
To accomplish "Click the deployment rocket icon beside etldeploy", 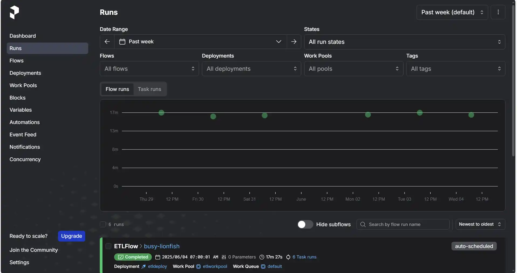I will coord(143,266).
